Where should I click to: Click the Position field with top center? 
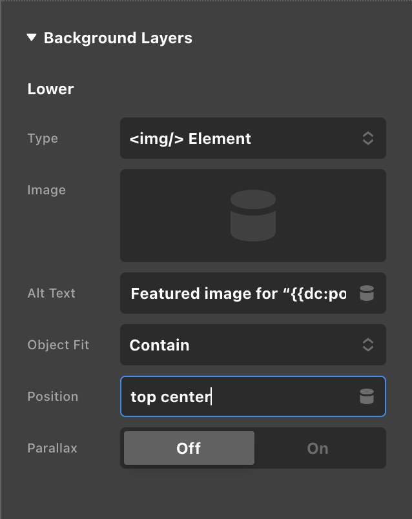[239, 396]
